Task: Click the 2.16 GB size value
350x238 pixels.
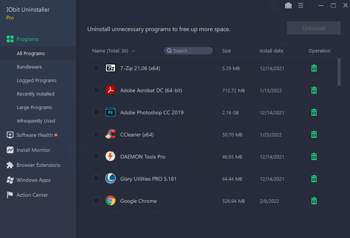Action: 230,112
